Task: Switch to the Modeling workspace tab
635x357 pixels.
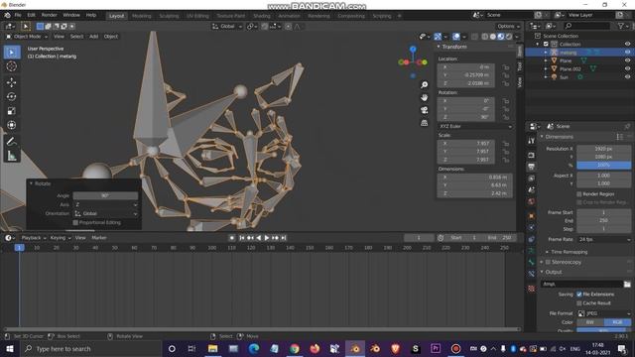Action: 141,16
